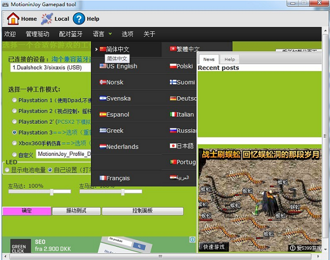Choose 繁體中文 language option

click(185, 49)
